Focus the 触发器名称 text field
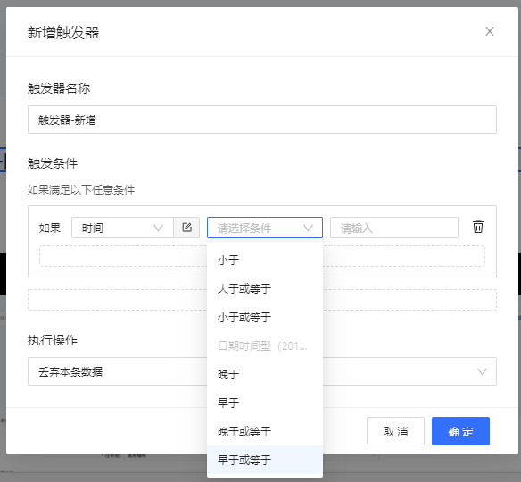Image resolution: width=521 pixels, height=482 pixels. click(262, 120)
